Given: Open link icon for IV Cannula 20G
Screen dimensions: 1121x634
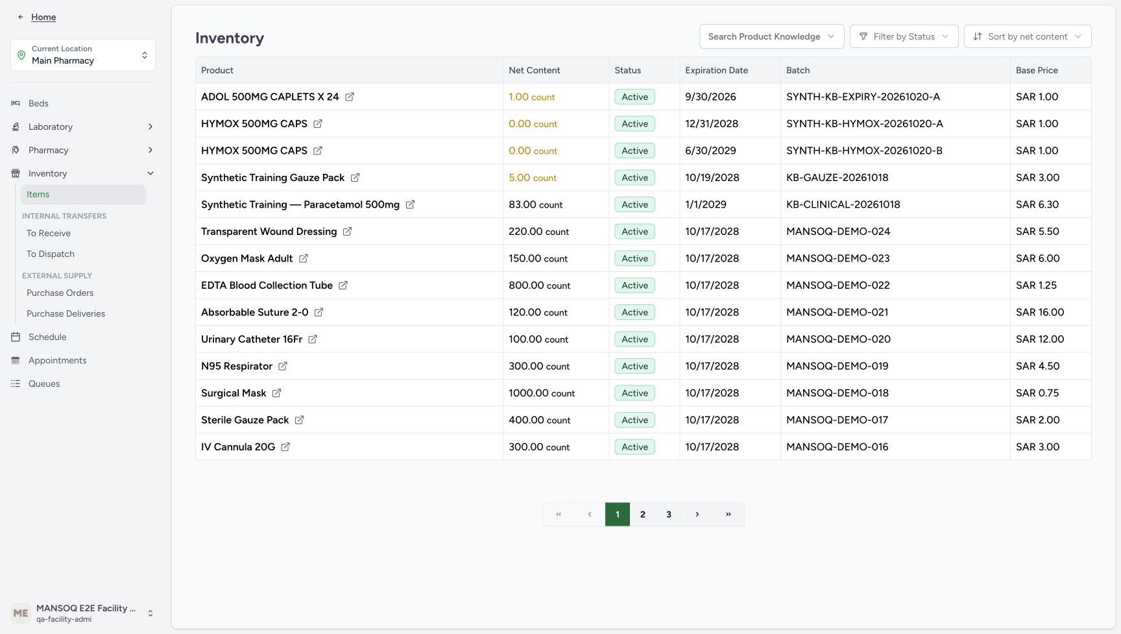Looking at the screenshot, I should click(285, 447).
